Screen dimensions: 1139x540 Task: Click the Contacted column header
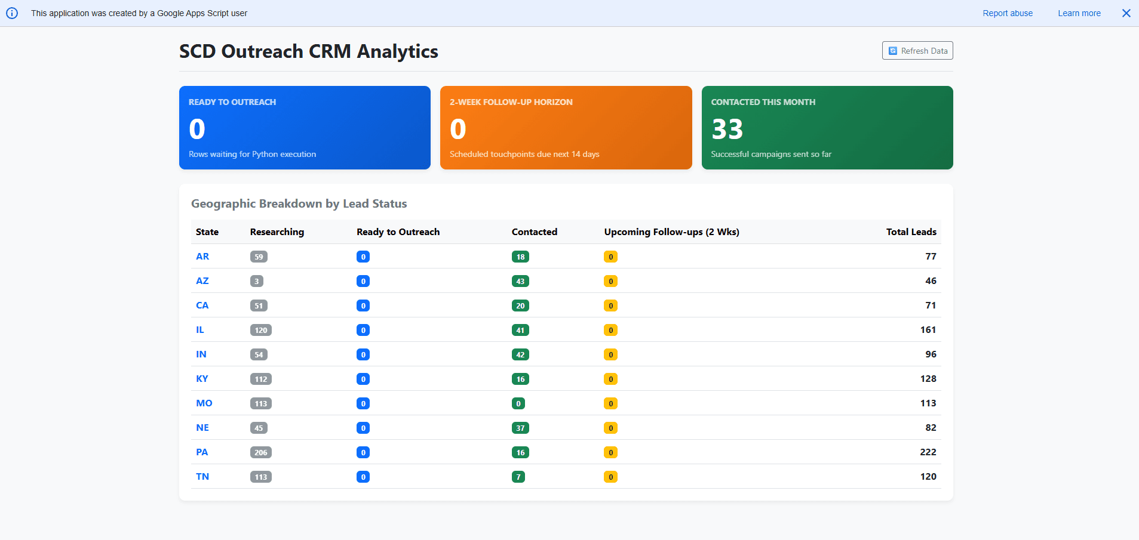click(x=535, y=232)
